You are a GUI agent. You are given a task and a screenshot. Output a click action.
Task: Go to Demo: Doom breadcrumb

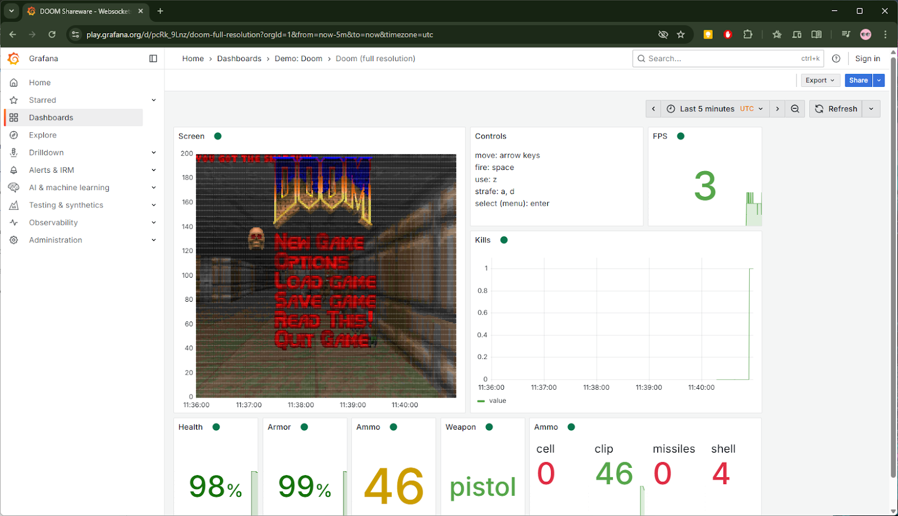pyautogui.click(x=298, y=58)
